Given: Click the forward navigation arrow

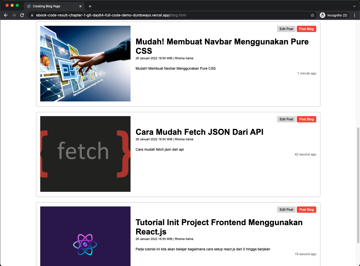Looking at the screenshot, I should (x=14, y=15).
